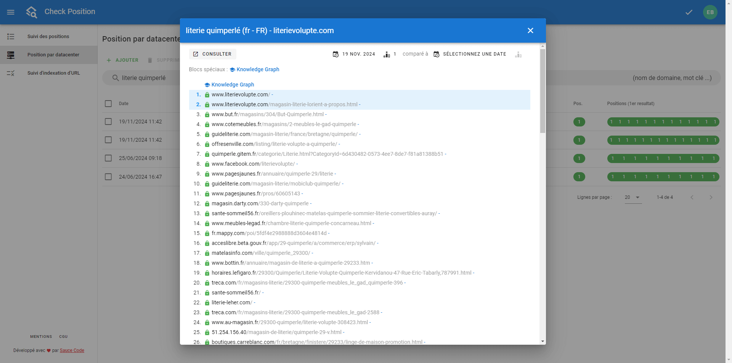Click dialog scrollbar up arrow
Screen dimensions: 732x363
click(543, 46)
